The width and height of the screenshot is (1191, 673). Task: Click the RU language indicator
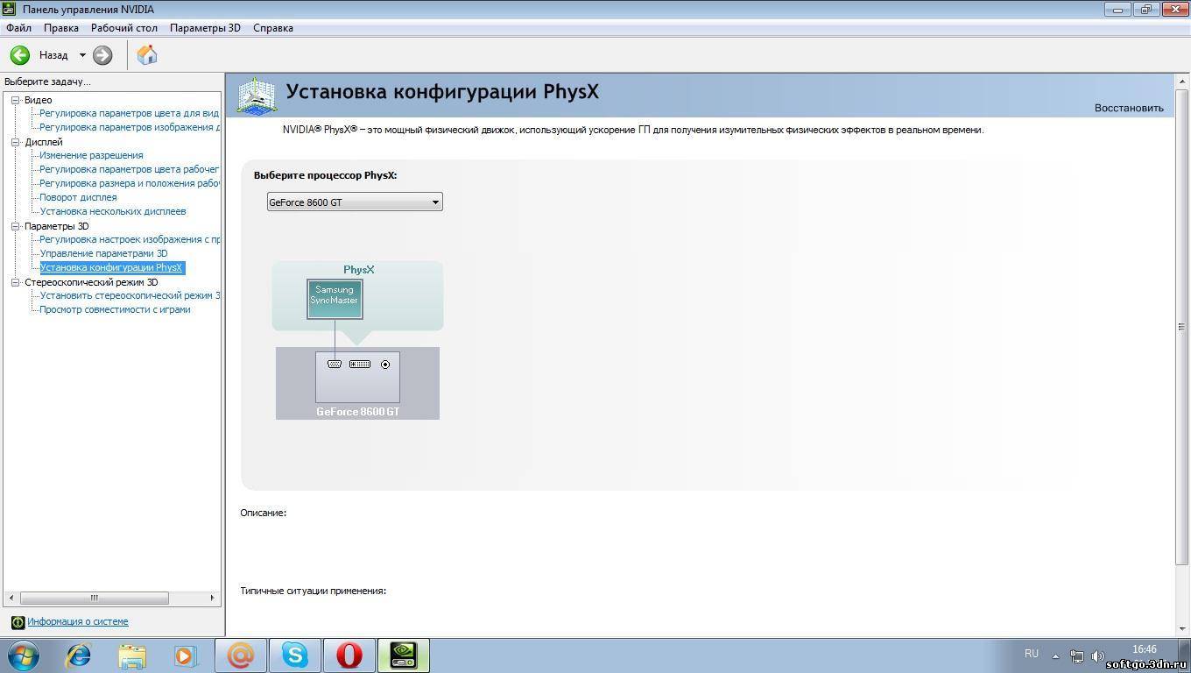(1032, 654)
